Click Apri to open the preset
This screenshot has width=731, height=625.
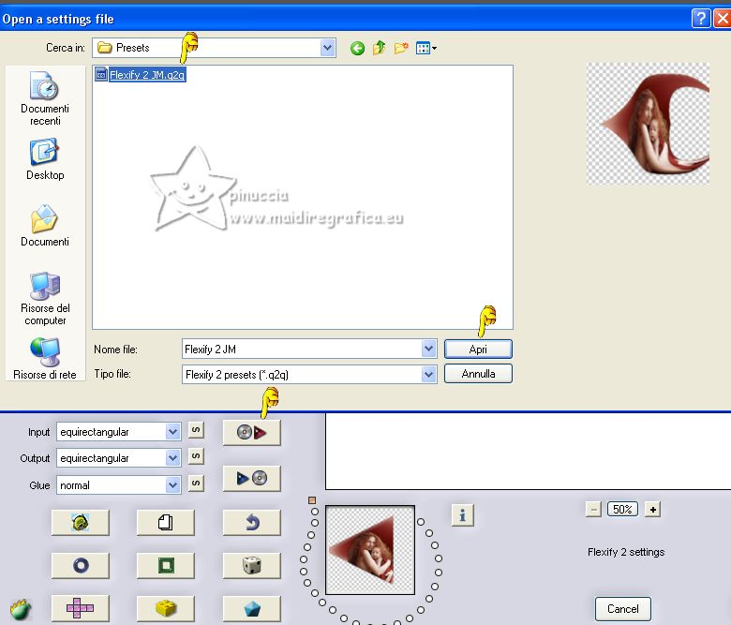click(x=478, y=350)
